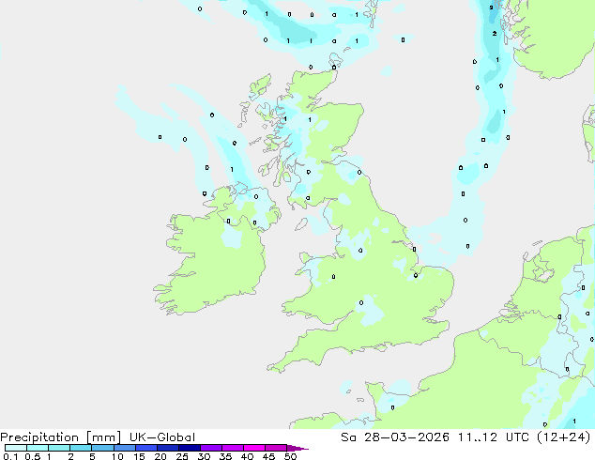Click the "10" legend label
The image size is (595, 460).
point(117,456)
